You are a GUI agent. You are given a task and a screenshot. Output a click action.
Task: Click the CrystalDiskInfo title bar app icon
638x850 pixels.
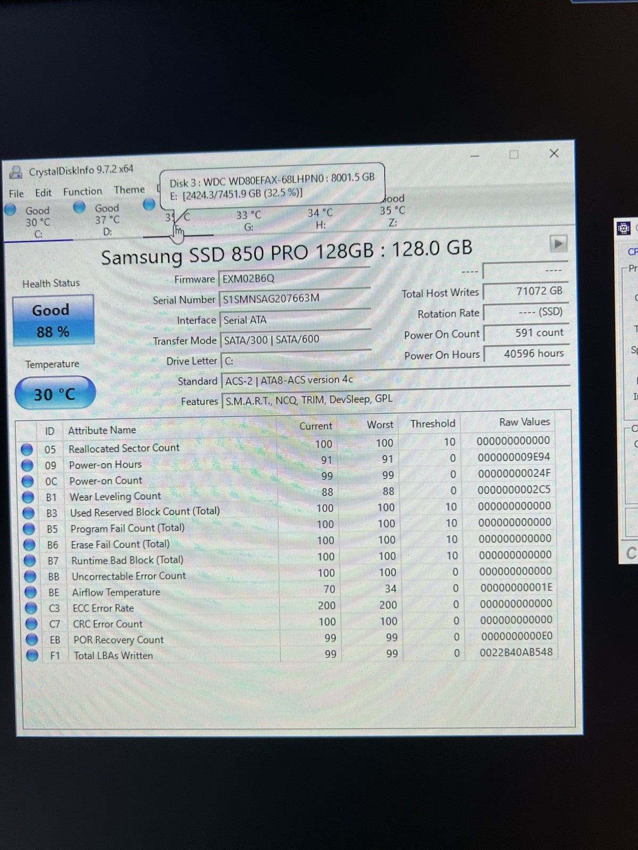[16, 172]
